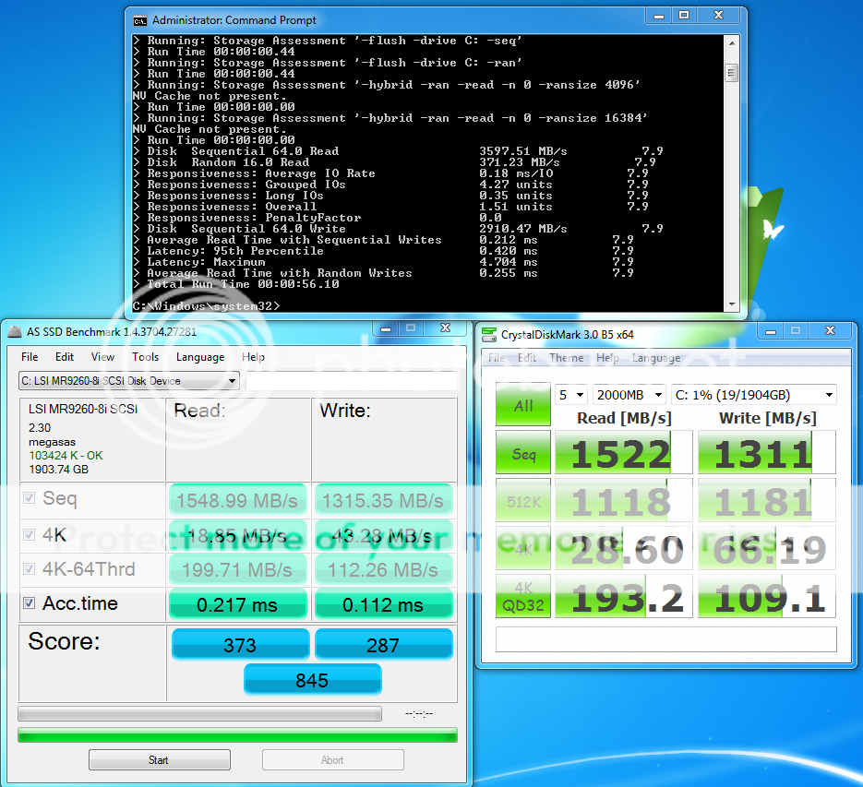The height and width of the screenshot is (787, 863).
Task: Click the CrystalDiskMark 512K write value 1181
Action: tap(767, 500)
